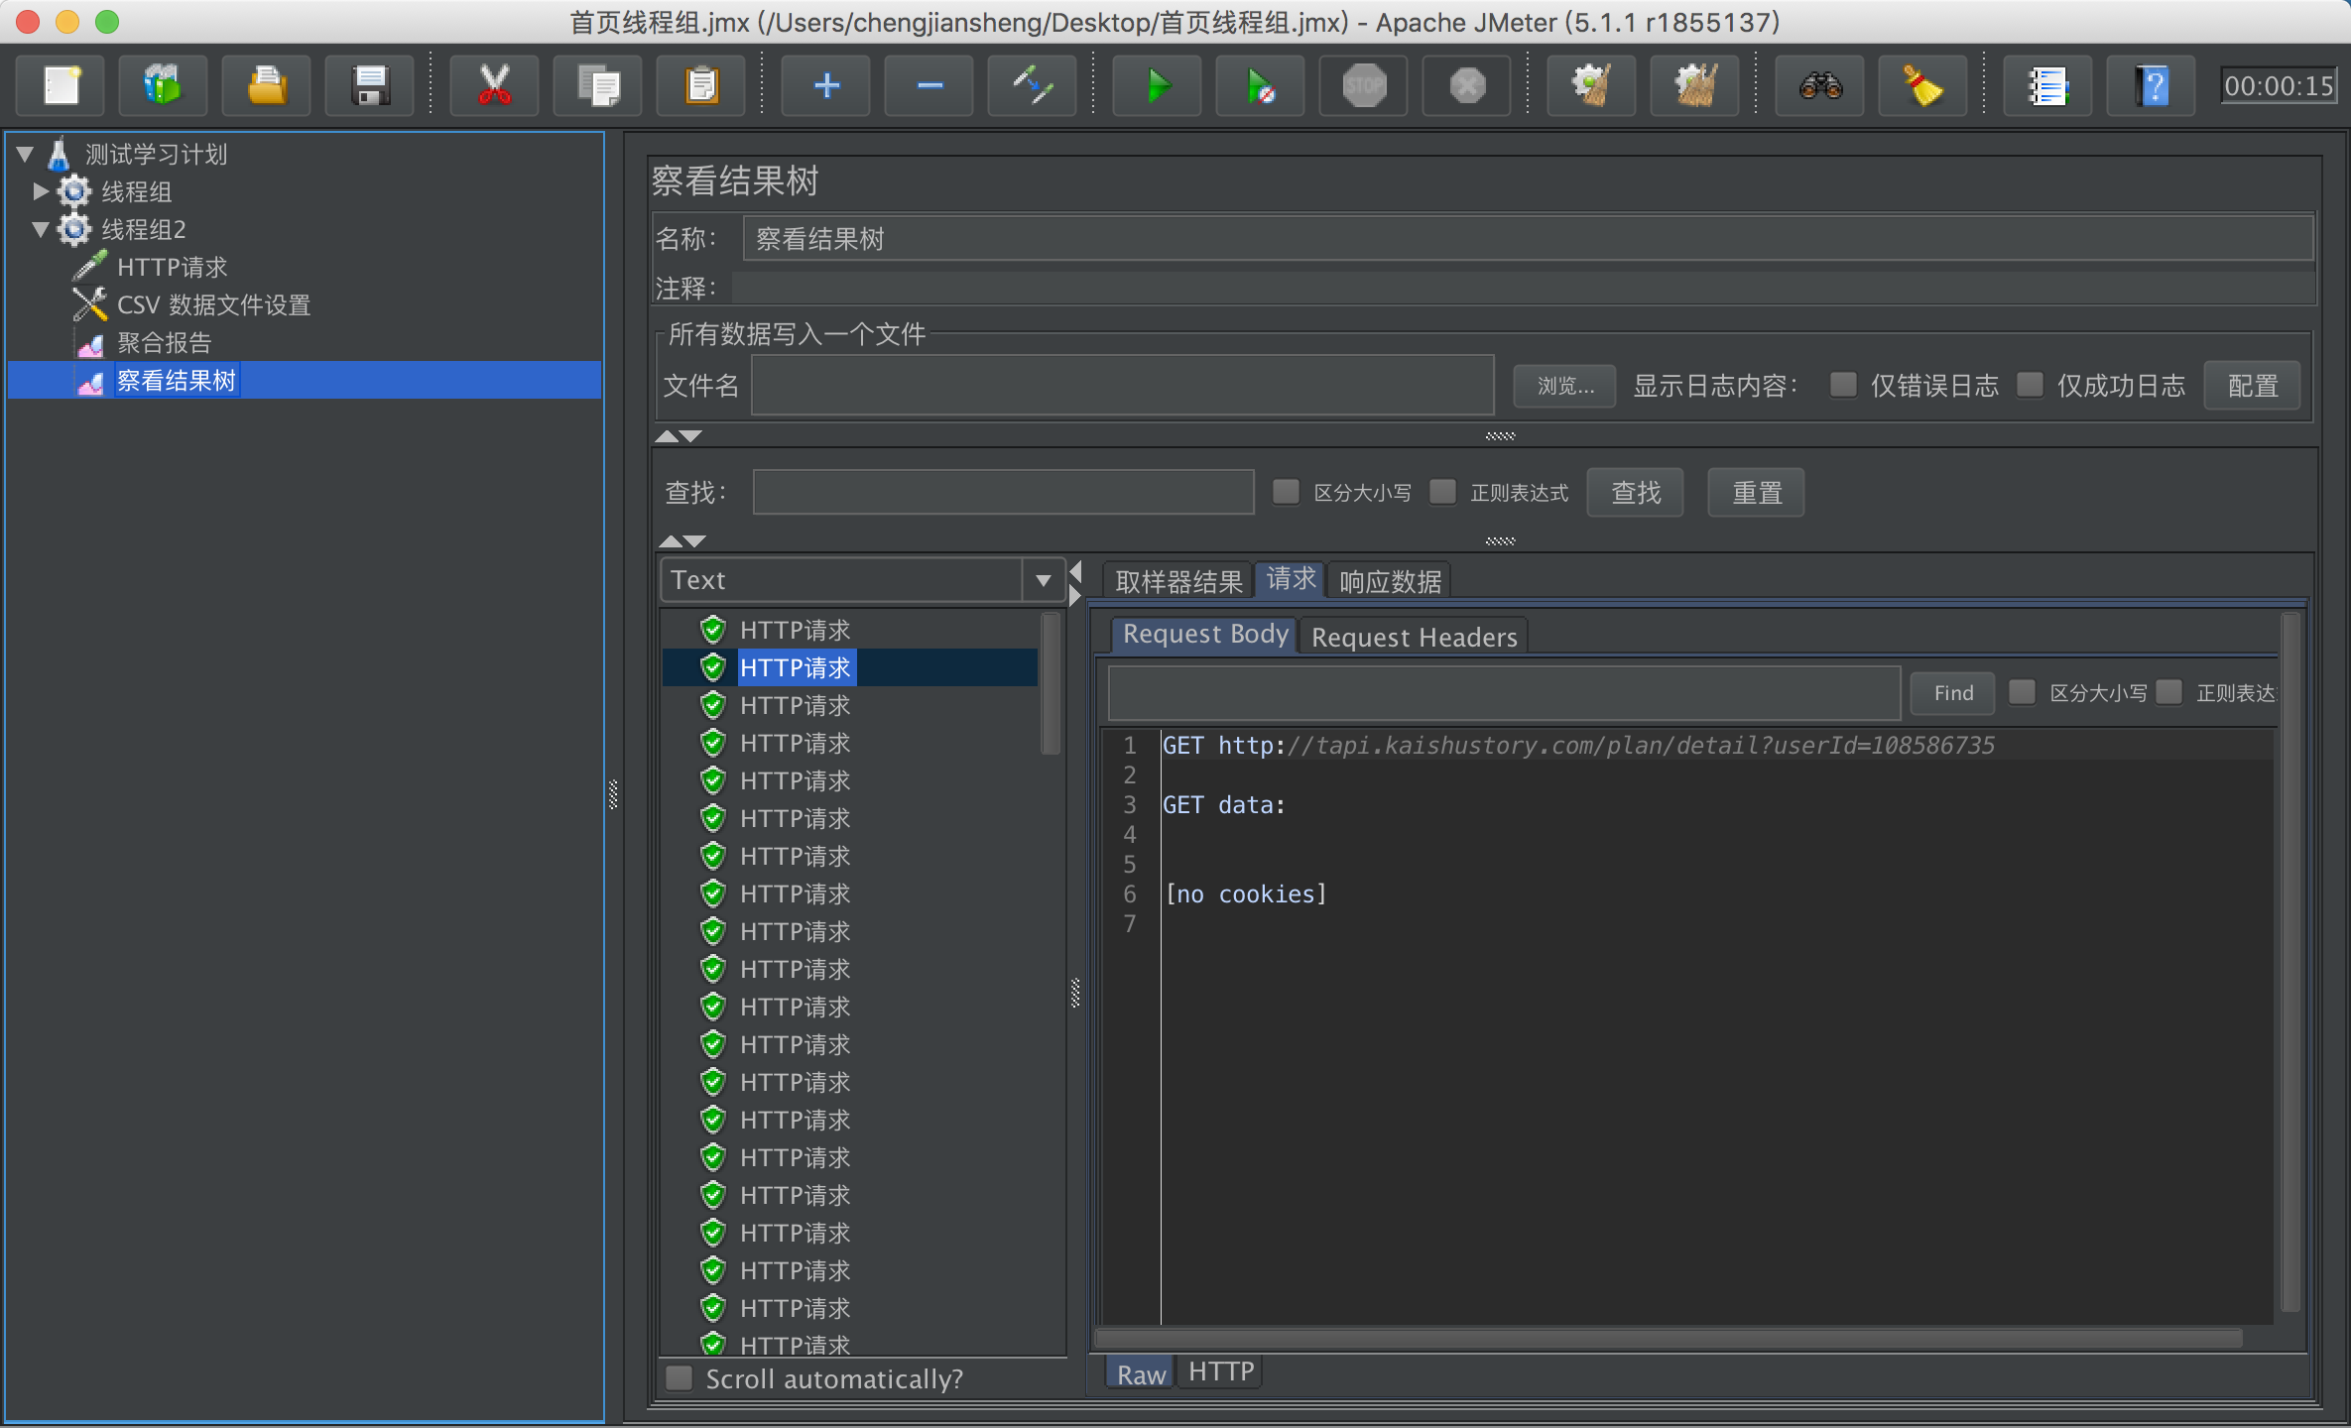Clear all results with double broom icon

1694,86
